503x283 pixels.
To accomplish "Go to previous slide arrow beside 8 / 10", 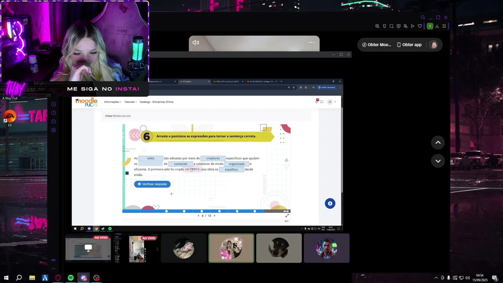I will click(x=198, y=216).
